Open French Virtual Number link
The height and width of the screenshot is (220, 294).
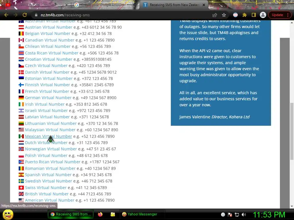pos(47,91)
